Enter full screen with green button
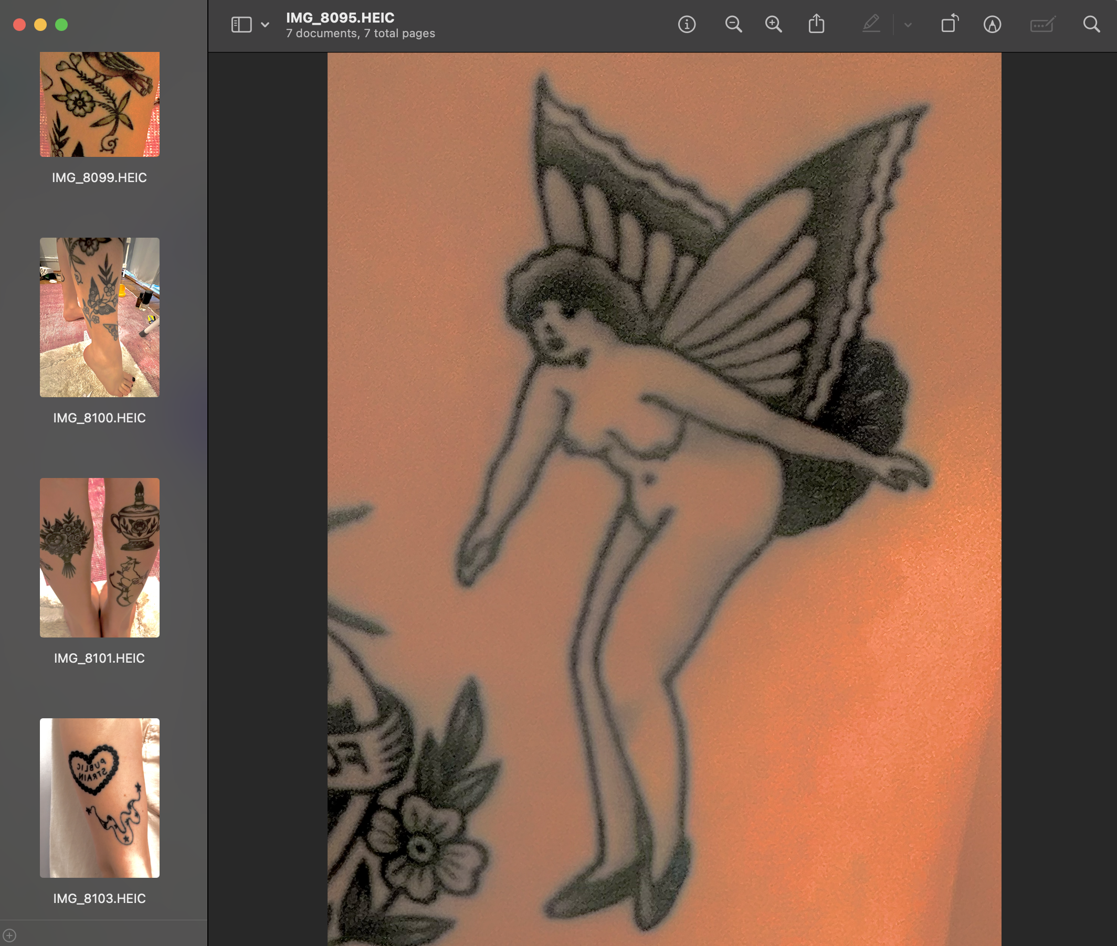Screen dimensions: 1117x946 click(62, 25)
